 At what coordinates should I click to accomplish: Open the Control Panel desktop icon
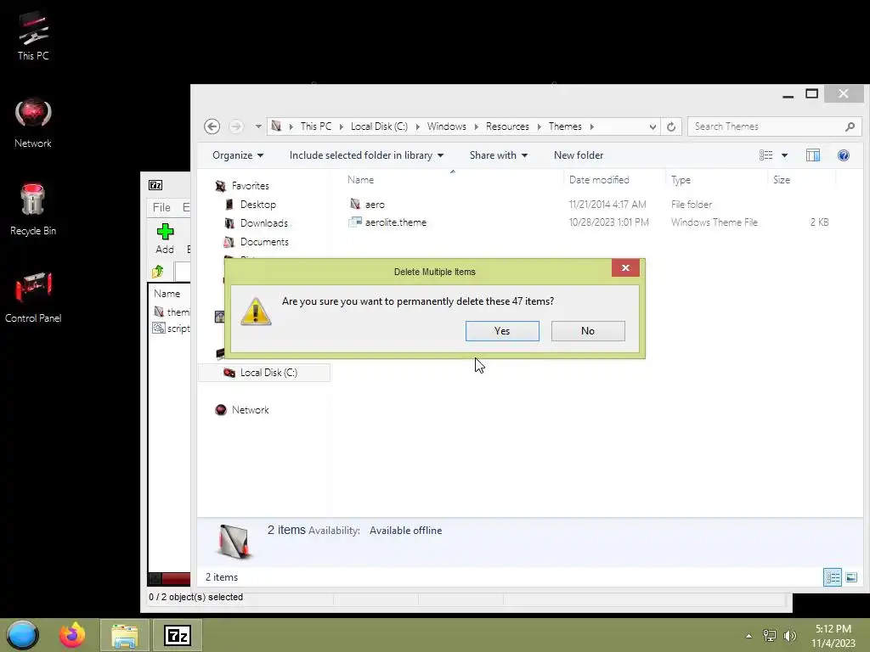(x=33, y=298)
